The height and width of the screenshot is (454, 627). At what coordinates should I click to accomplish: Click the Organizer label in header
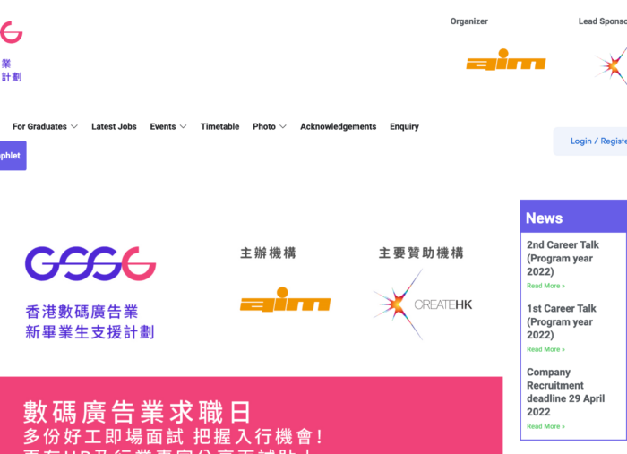click(x=469, y=21)
